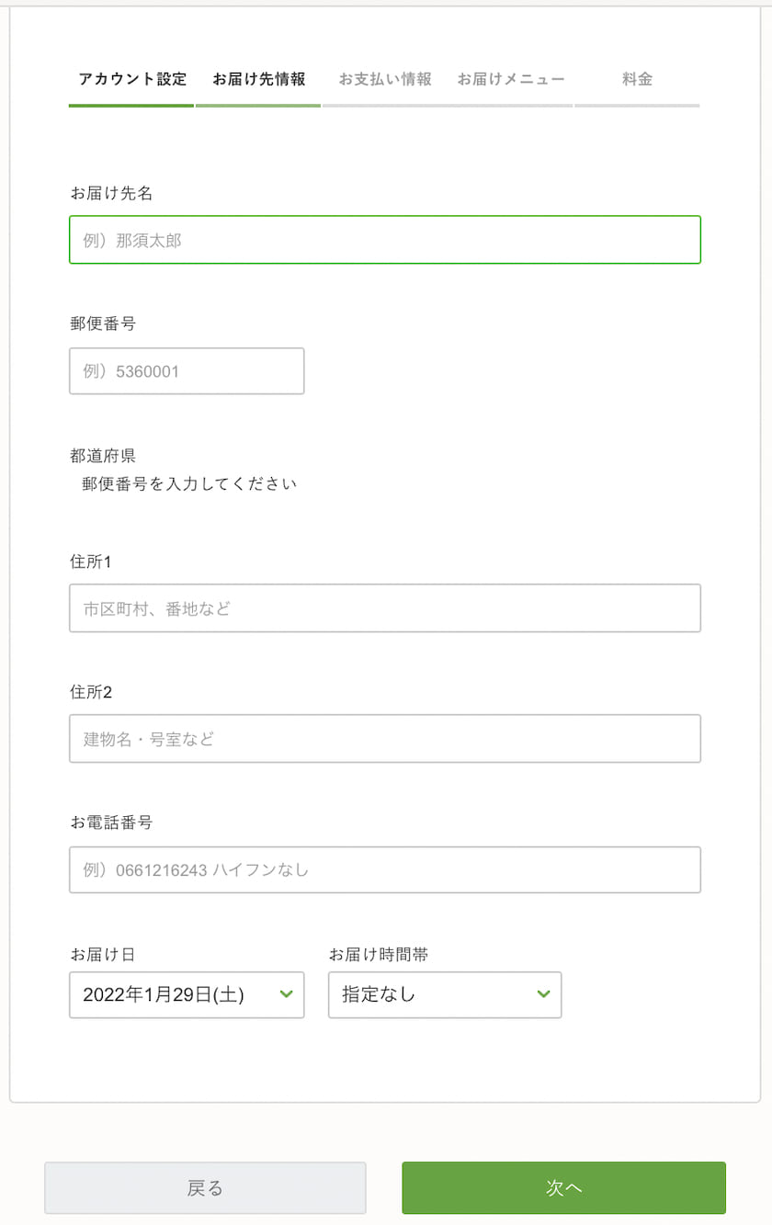
Task: Click the active お届け先情報 tab
Action: (x=258, y=79)
